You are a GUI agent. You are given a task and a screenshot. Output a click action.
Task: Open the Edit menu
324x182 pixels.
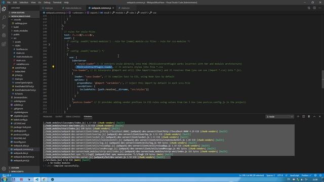coord(15,3)
